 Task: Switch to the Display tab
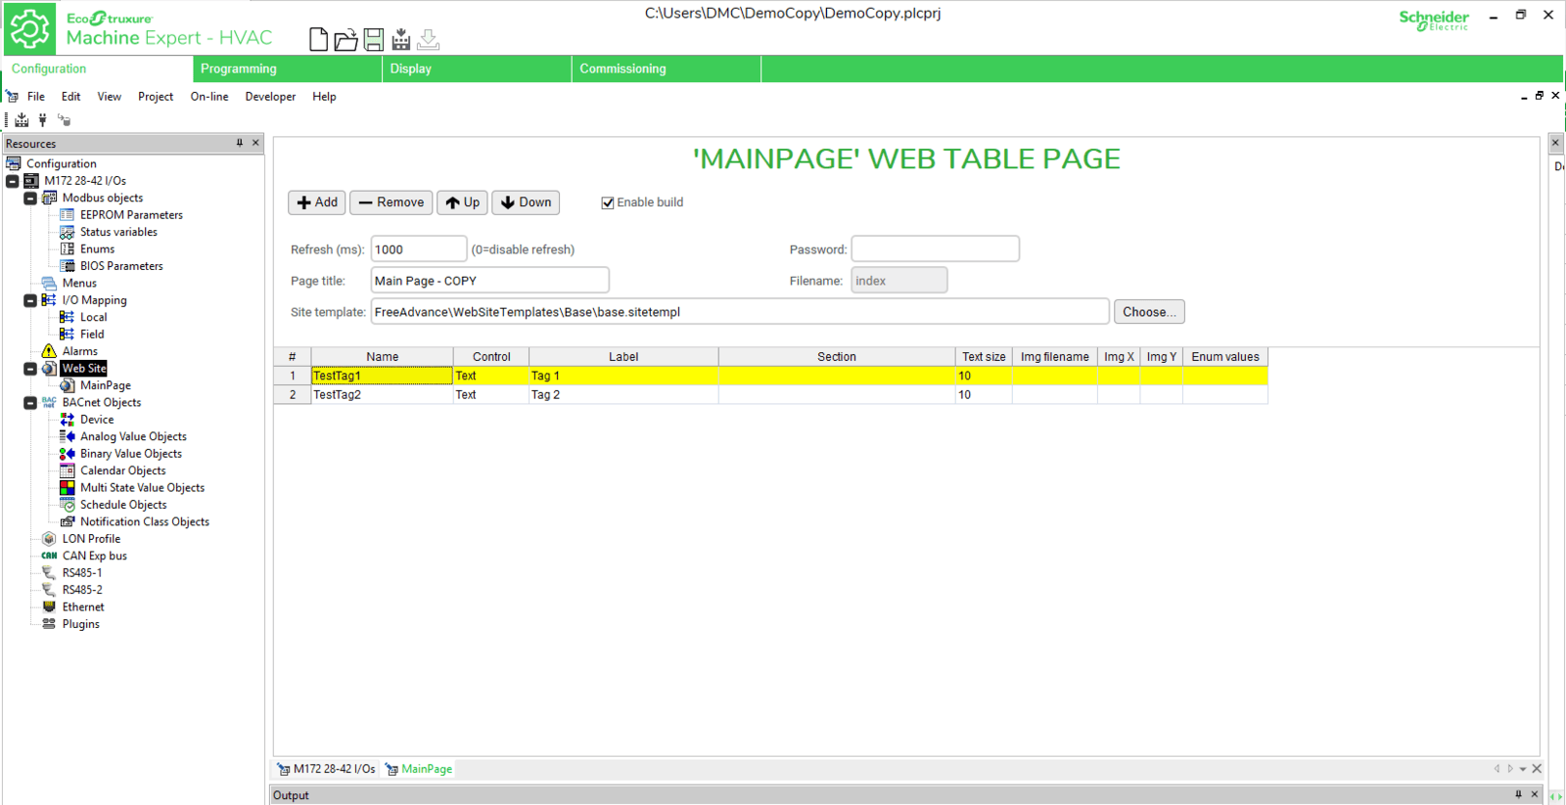click(x=478, y=68)
